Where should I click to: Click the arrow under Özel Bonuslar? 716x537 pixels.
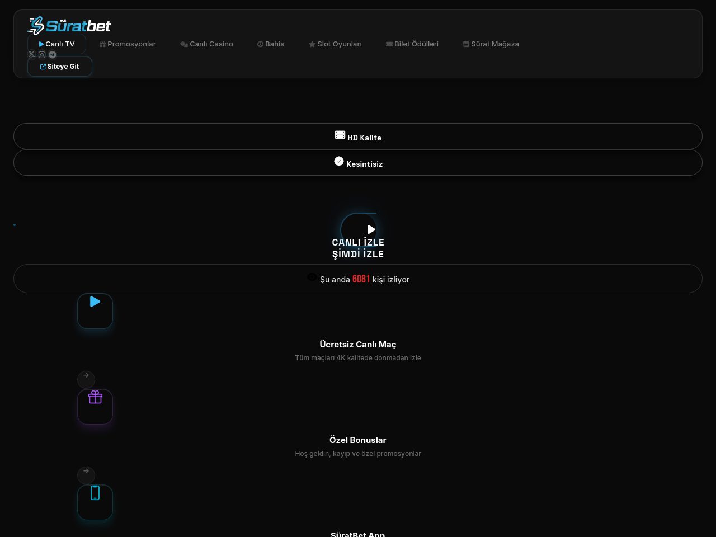click(x=86, y=475)
